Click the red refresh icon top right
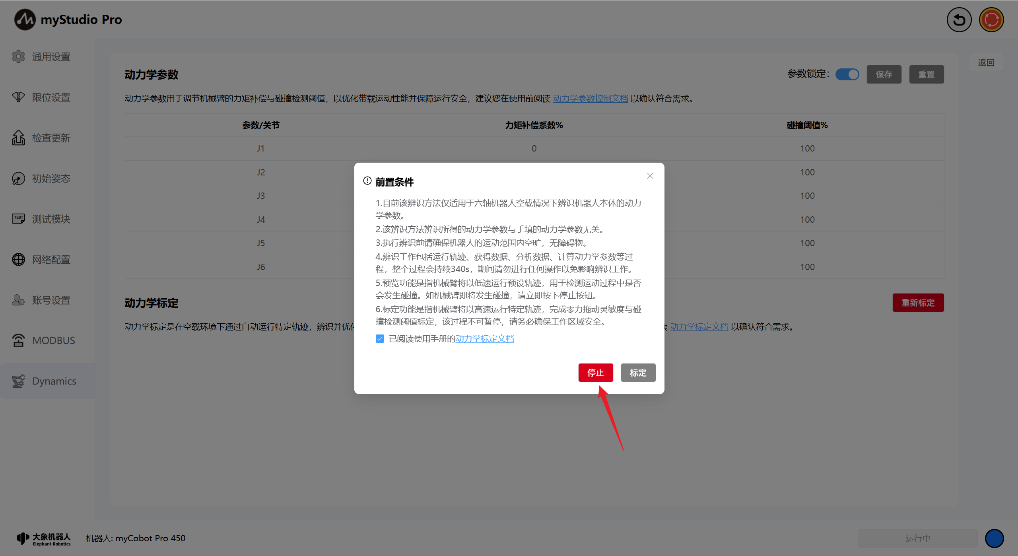1018x556 pixels. tap(991, 19)
